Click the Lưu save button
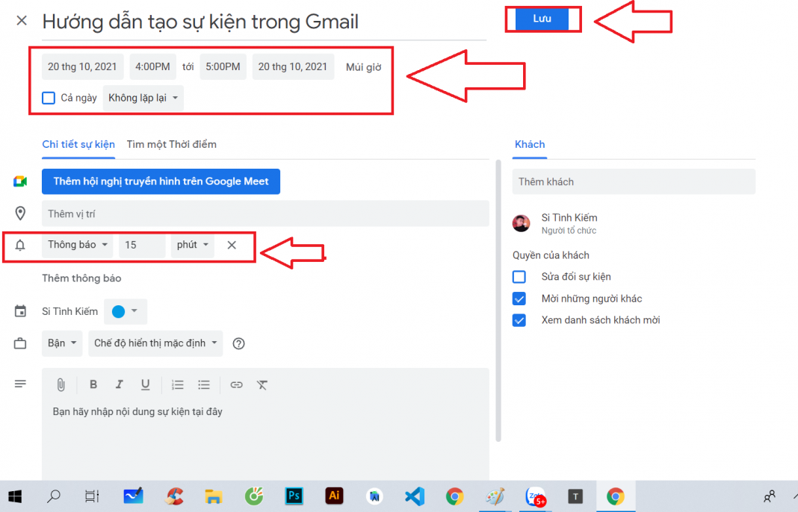The image size is (798, 512). (x=542, y=19)
